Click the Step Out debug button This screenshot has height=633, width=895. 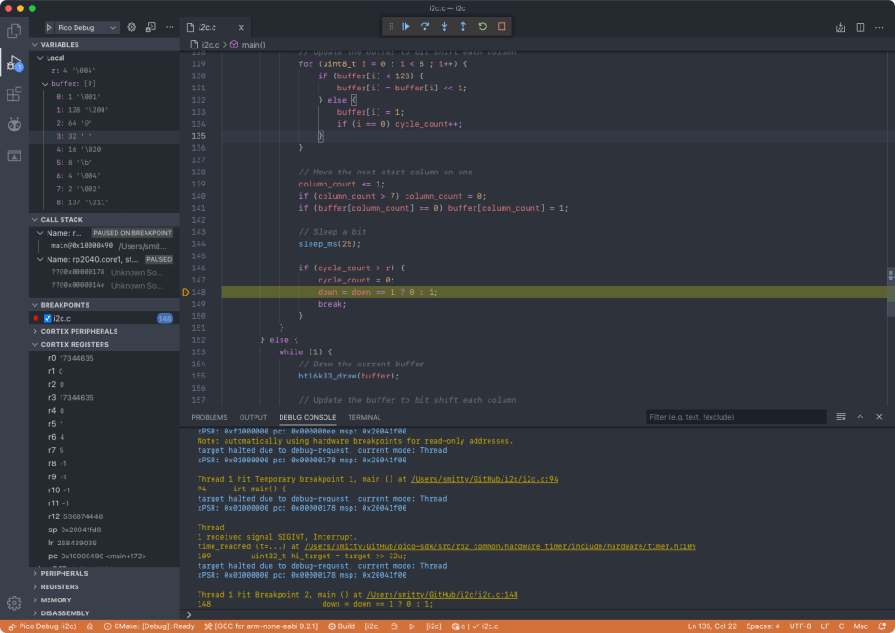(x=463, y=27)
